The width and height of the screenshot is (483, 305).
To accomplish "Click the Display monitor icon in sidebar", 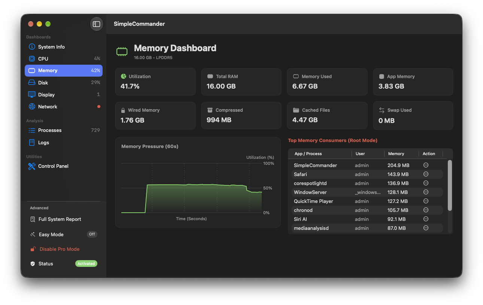I will (32, 95).
